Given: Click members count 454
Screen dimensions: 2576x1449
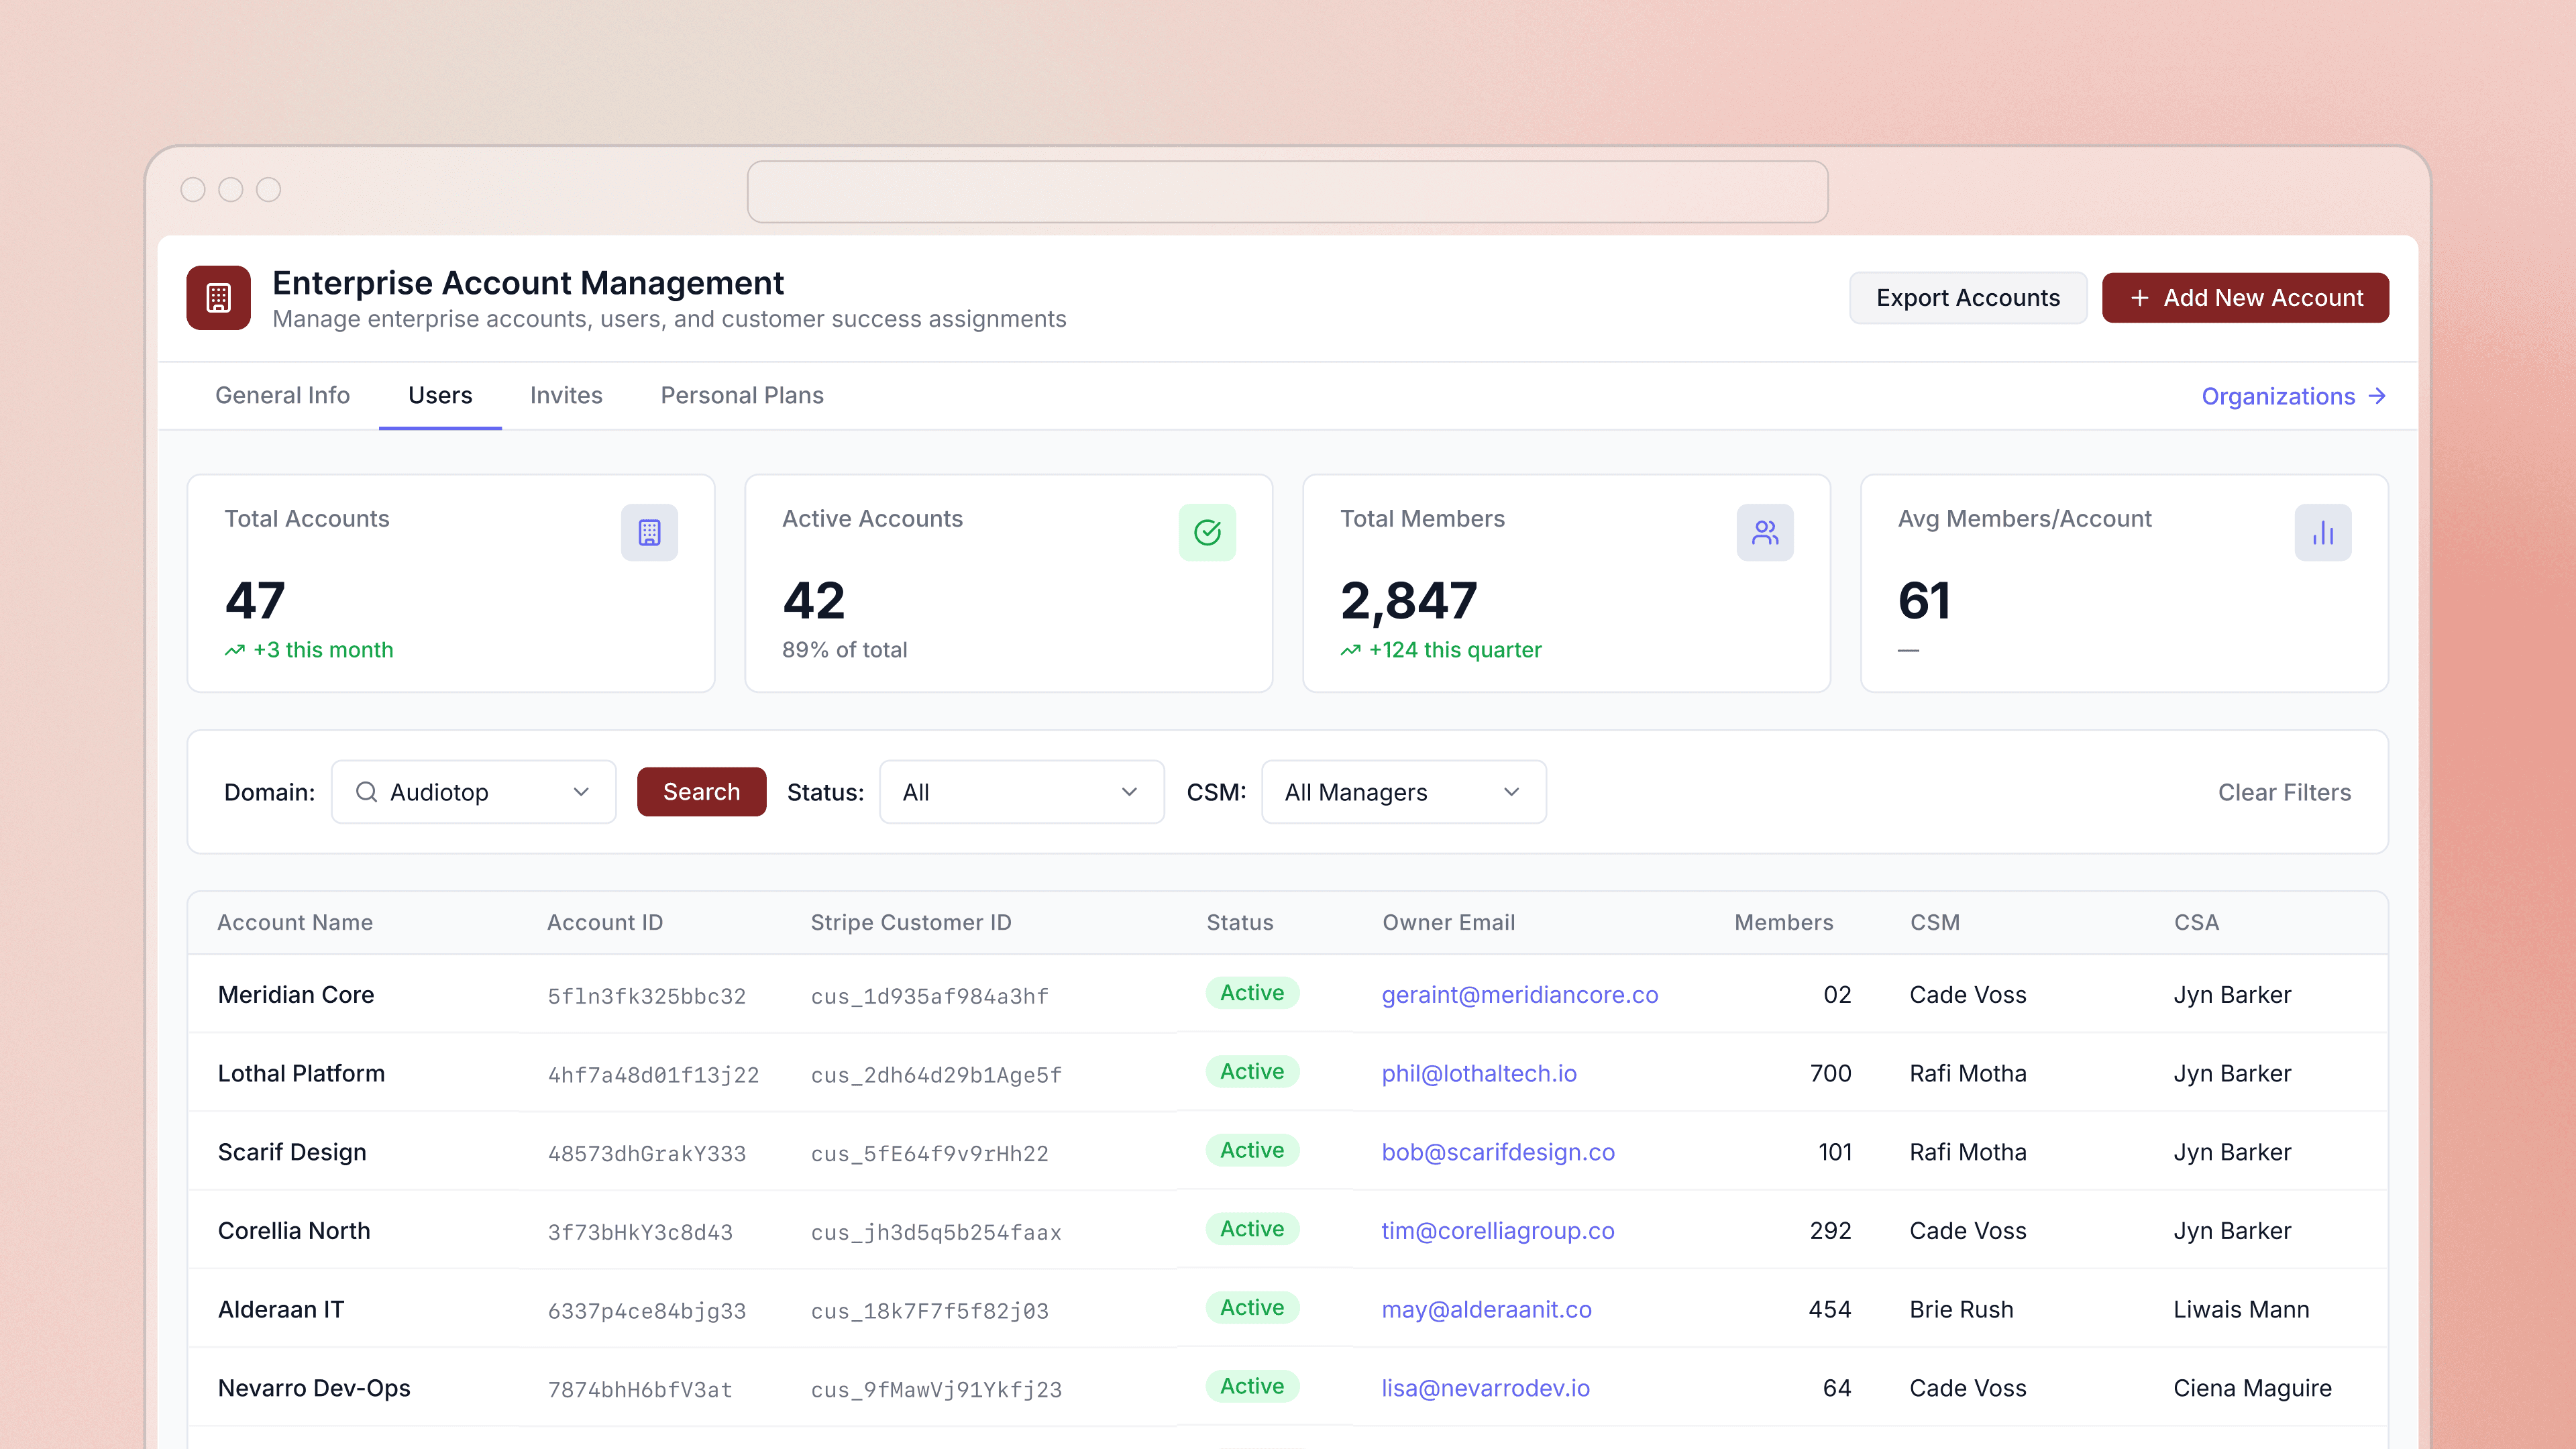Looking at the screenshot, I should click(x=1830, y=1309).
